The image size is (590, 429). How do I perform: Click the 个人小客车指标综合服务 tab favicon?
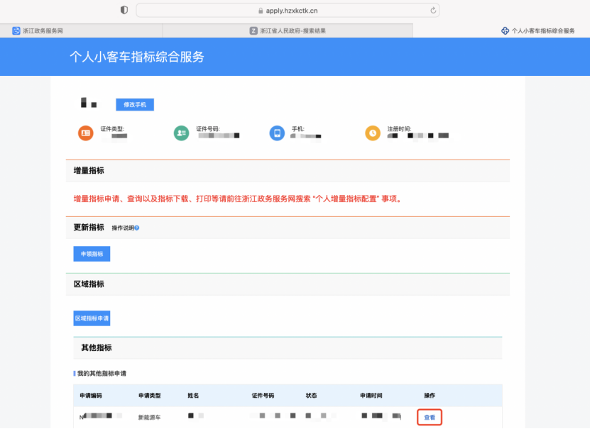pos(506,31)
